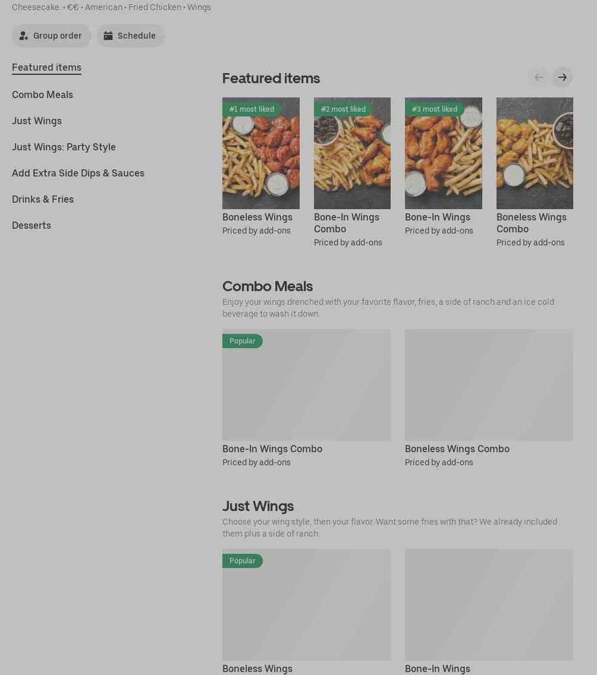597x675 pixels.
Task: Click the next arrow in Featured items carousel
Action: click(x=562, y=77)
